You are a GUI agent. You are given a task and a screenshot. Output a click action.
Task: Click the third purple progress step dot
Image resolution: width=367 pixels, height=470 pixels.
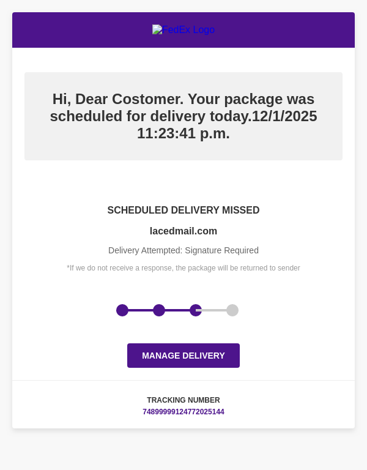(x=196, y=310)
